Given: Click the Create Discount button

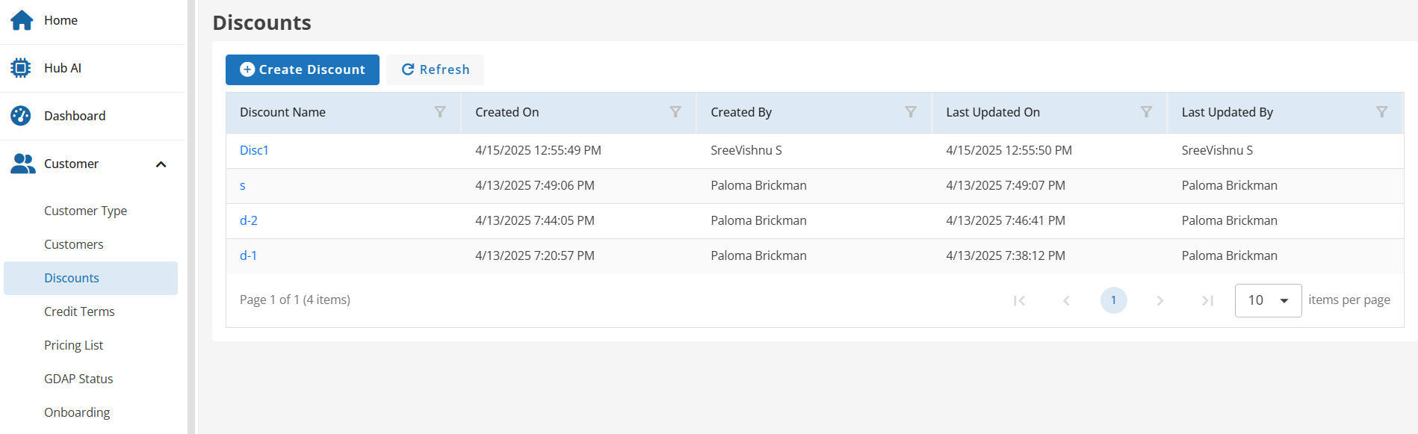Looking at the screenshot, I should pos(303,69).
